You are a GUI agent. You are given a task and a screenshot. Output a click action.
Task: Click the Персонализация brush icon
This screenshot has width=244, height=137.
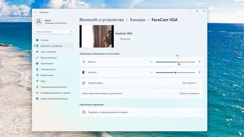coord(37,57)
